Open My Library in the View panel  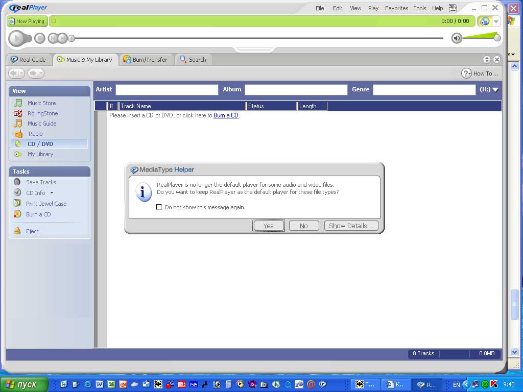click(40, 154)
